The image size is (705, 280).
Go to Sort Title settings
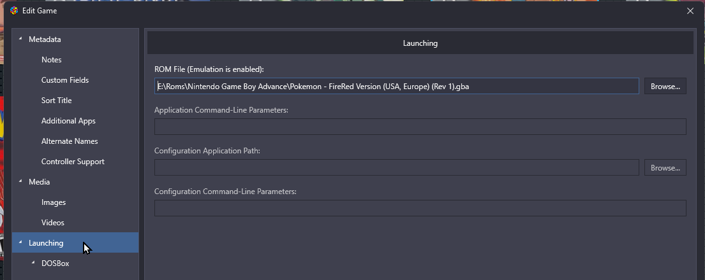click(56, 101)
